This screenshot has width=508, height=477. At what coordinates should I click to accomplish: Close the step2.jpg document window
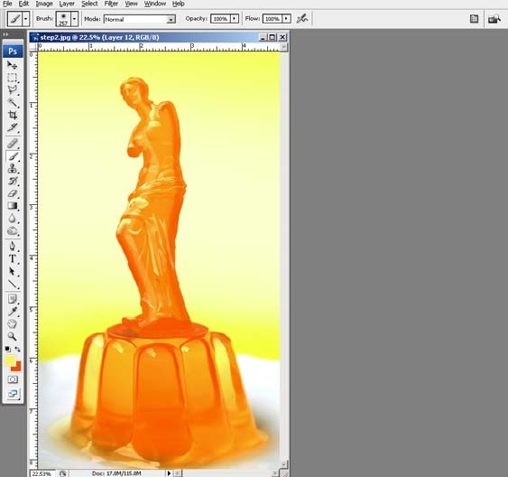(282, 37)
